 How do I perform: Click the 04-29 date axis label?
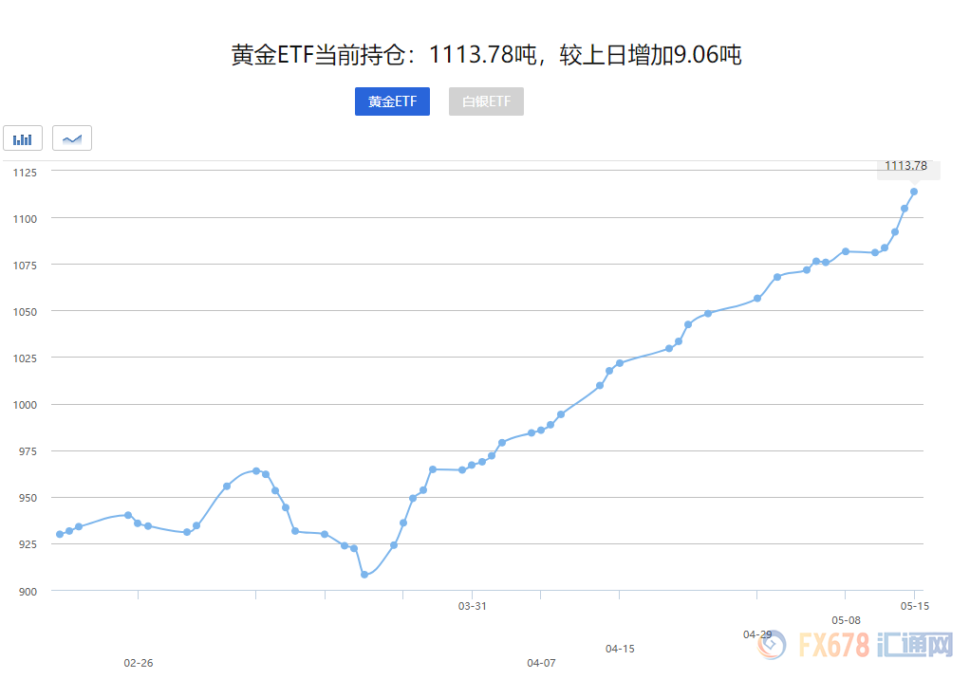759,634
